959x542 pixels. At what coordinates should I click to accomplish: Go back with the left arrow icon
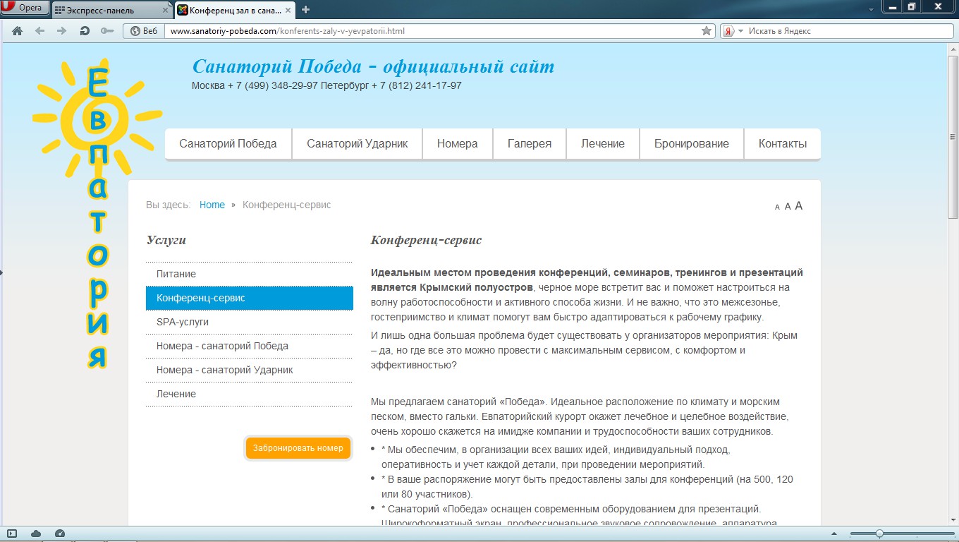pyautogui.click(x=39, y=31)
